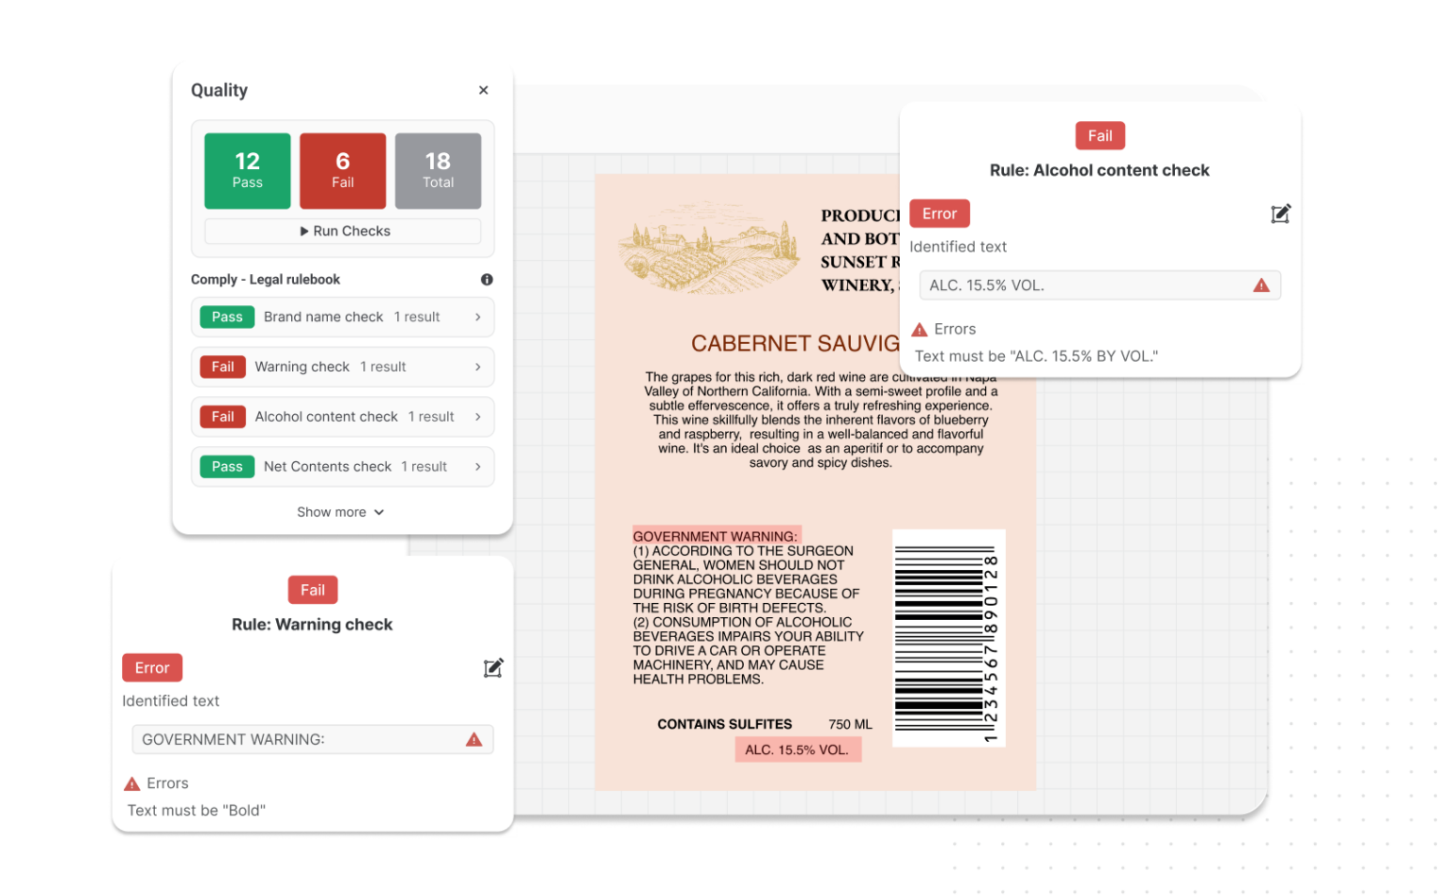The height and width of the screenshot is (896, 1452).
Task: Click Show more to reveal more checks
Action: [x=340, y=512]
